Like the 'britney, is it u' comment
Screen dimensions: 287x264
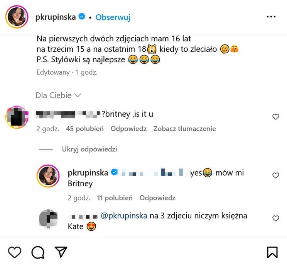[275, 117]
